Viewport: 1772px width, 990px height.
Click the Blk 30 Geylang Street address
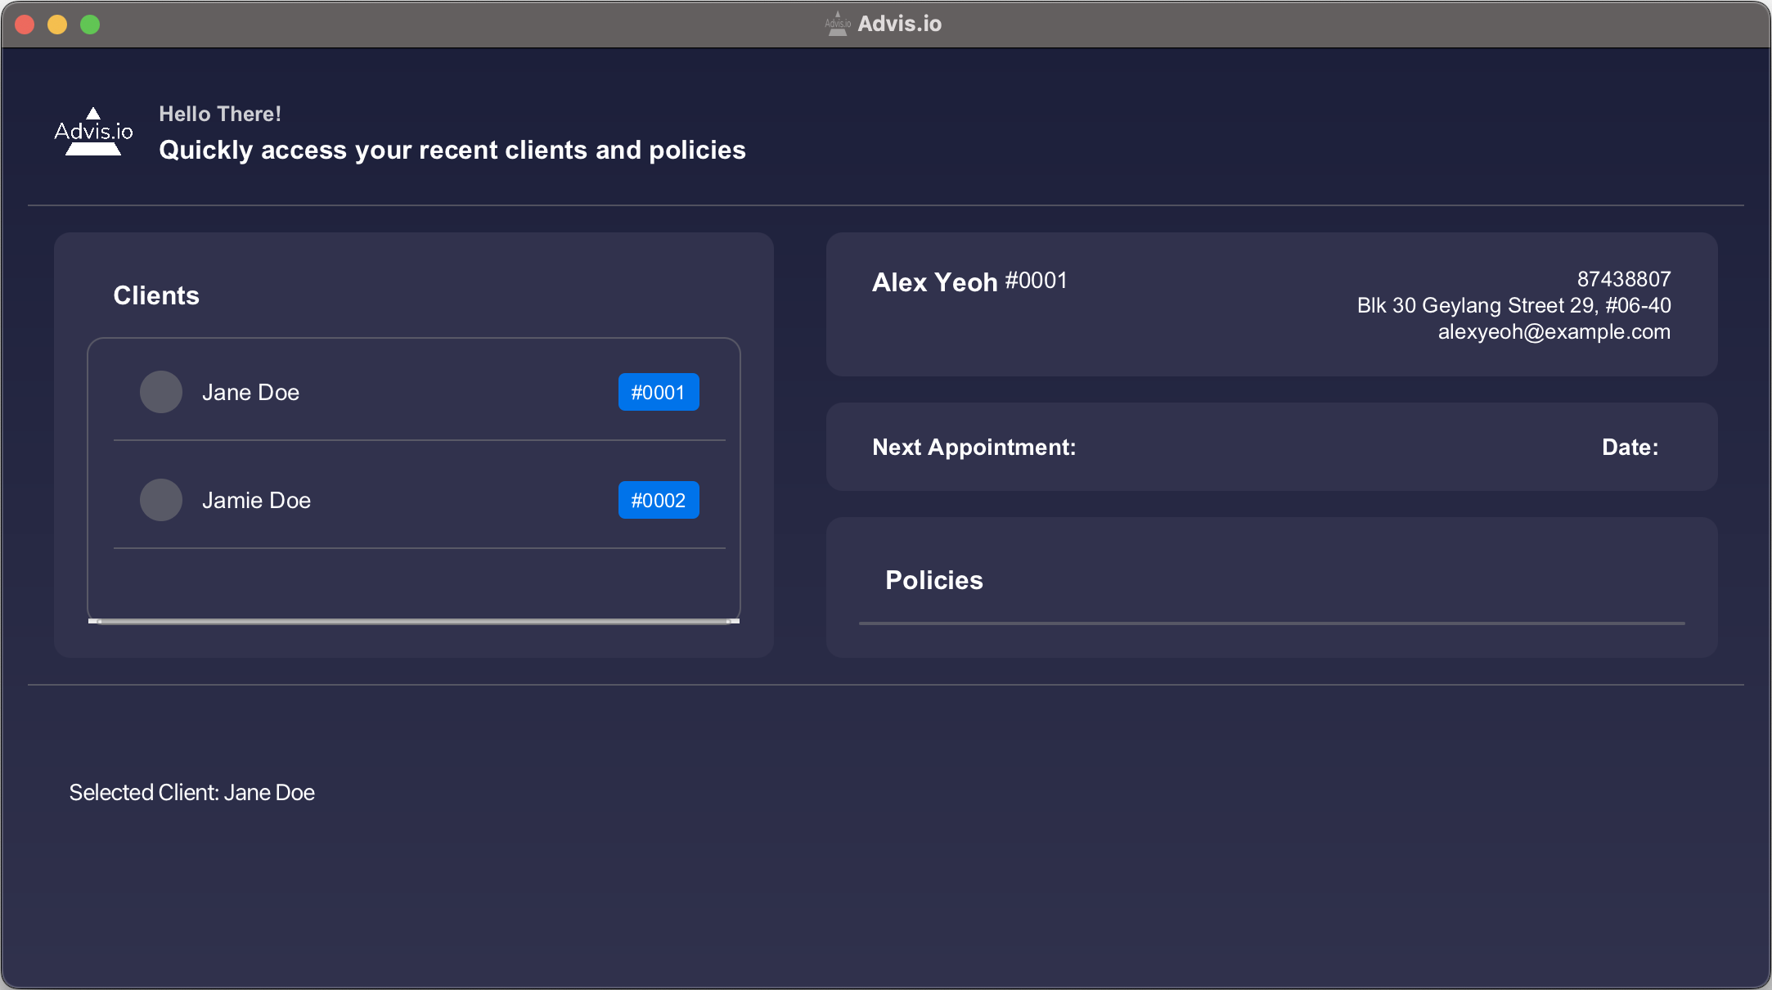click(x=1513, y=305)
